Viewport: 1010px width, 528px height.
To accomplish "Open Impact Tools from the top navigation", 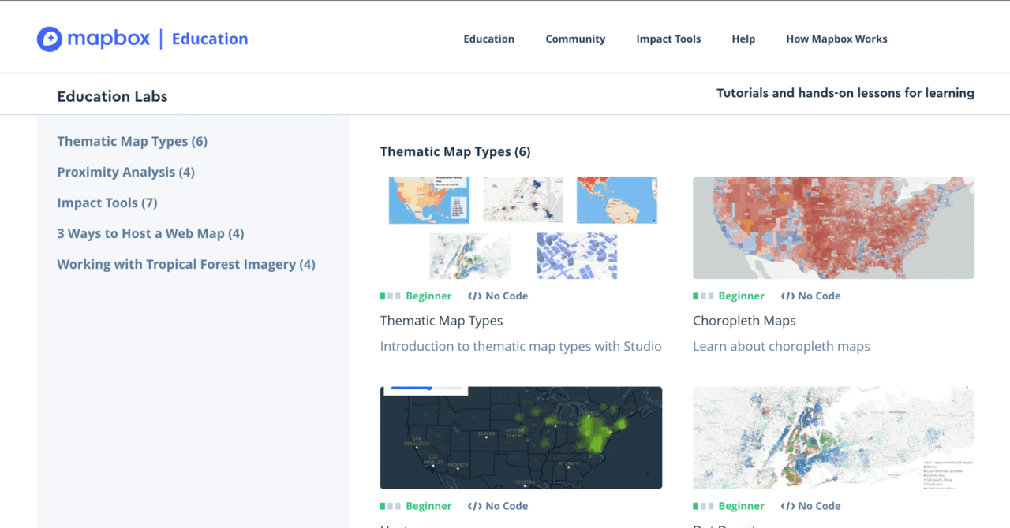I will point(668,39).
